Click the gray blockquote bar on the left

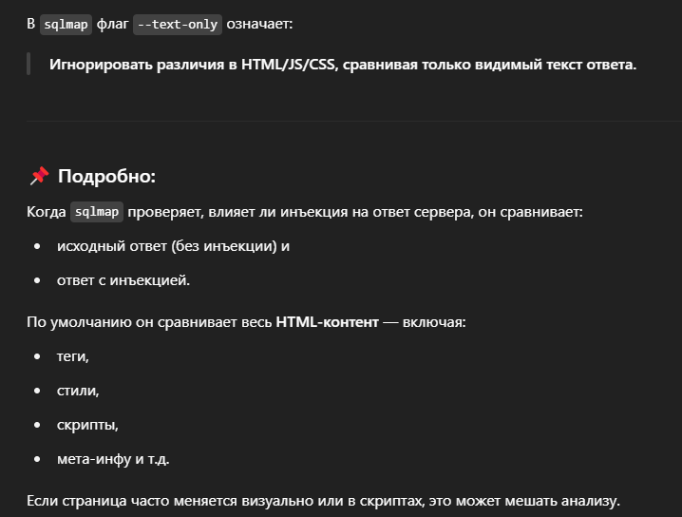28,64
